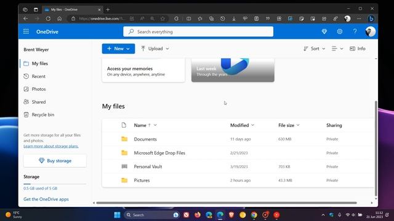The image size is (394, 221).
Task: Click the file type column header icon
Action: [x=124, y=125]
